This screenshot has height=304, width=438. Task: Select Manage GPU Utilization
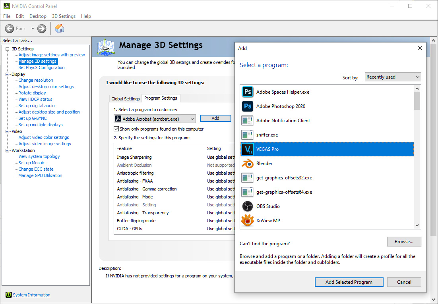pyautogui.click(x=40, y=175)
